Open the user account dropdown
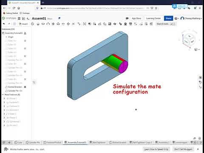 (x=191, y=18)
